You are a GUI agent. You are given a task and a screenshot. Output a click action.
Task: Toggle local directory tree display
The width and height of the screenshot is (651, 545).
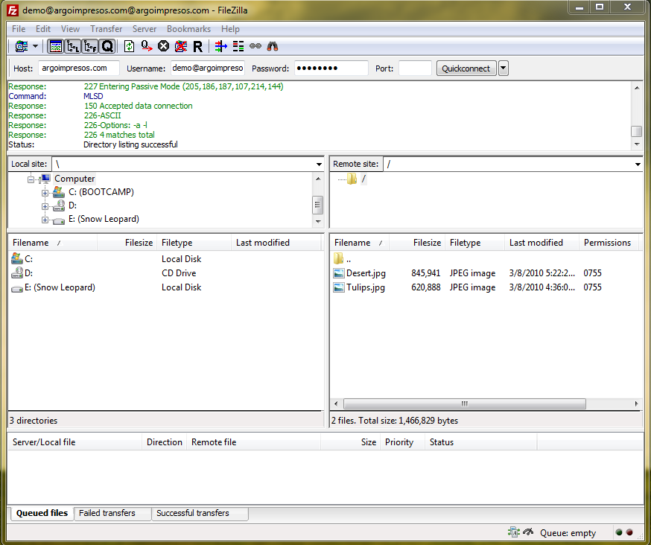pyautogui.click(x=73, y=46)
